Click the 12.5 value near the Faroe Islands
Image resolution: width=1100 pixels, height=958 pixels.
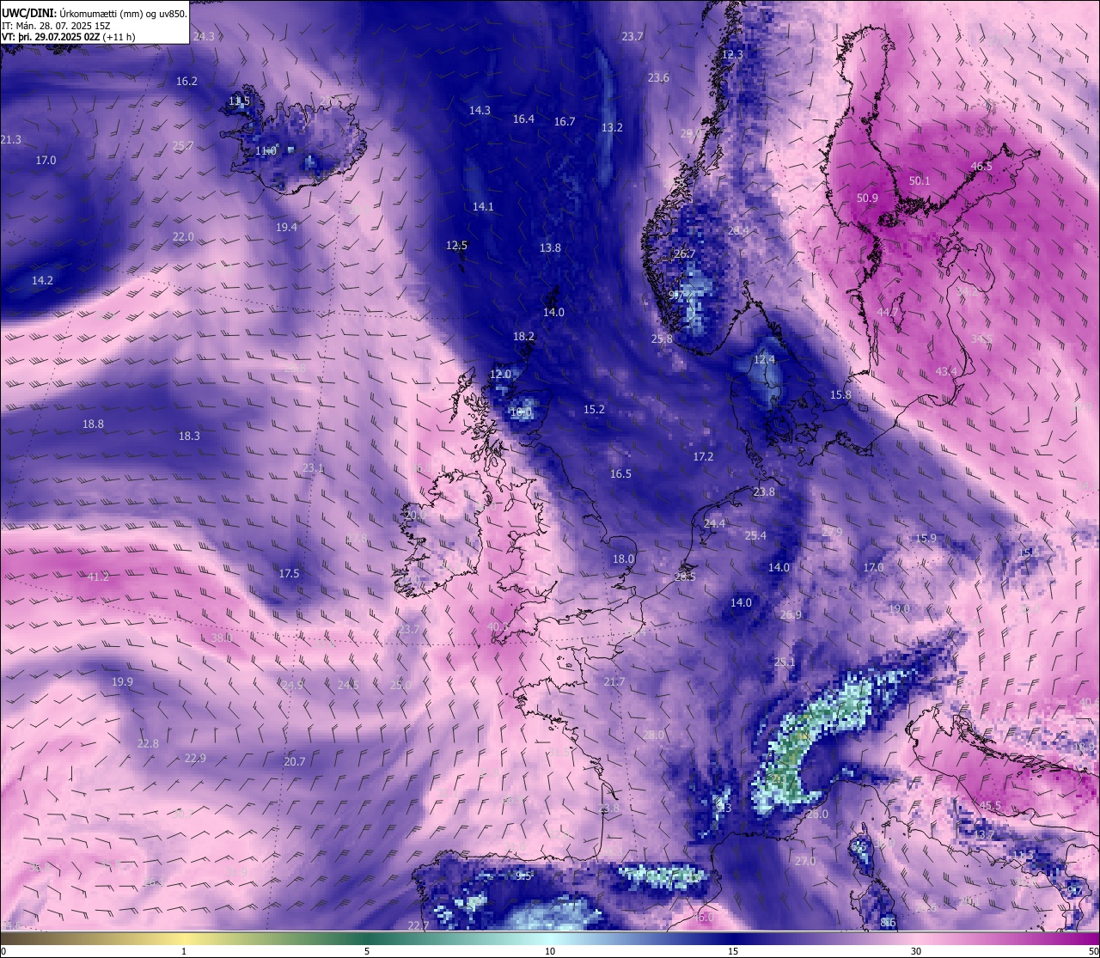pyautogui.click(x=456, y=246)
